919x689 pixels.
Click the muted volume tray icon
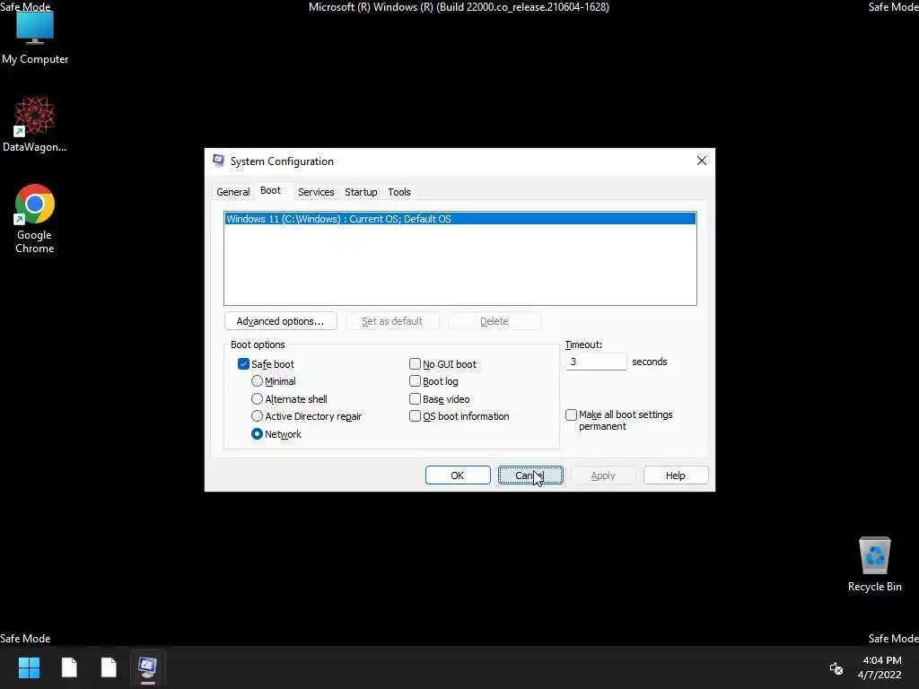(x=836, y=667)
